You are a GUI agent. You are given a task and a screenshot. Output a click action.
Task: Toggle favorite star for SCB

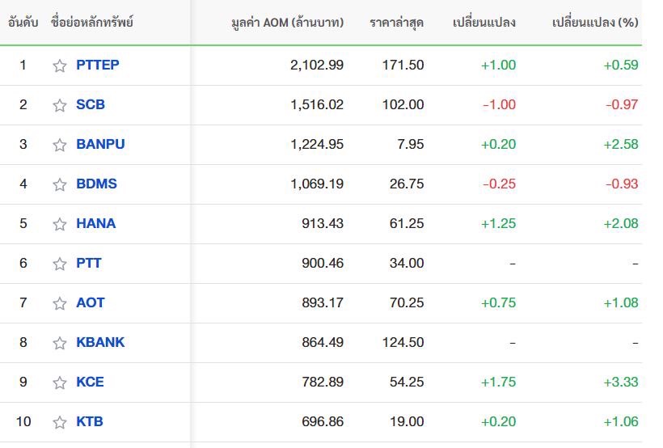pos(60,105)
